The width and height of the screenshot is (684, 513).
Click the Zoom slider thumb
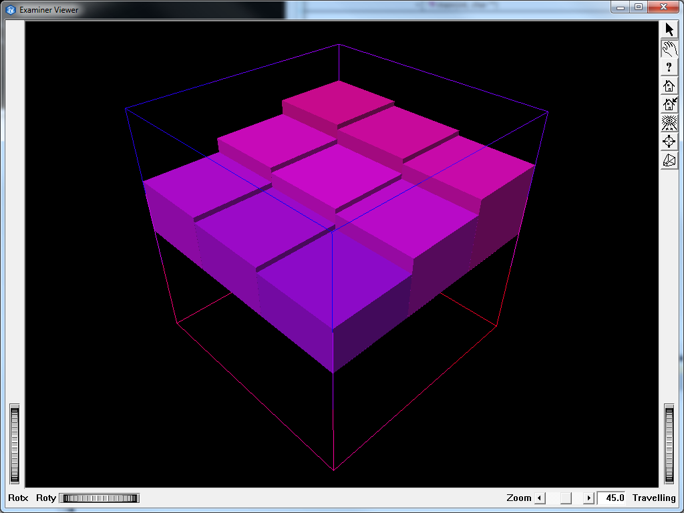(566, 498)
